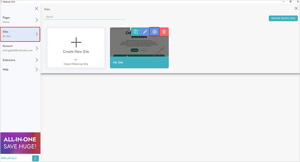Edit My Site using the pencil icon

click(145, 32)
